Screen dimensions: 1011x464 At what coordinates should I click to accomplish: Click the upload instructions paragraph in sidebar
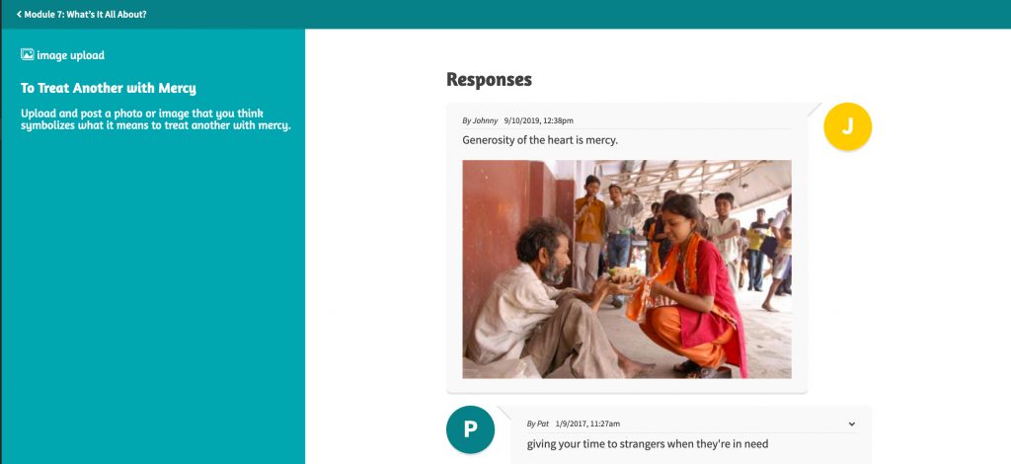click(x=155, y=119)
